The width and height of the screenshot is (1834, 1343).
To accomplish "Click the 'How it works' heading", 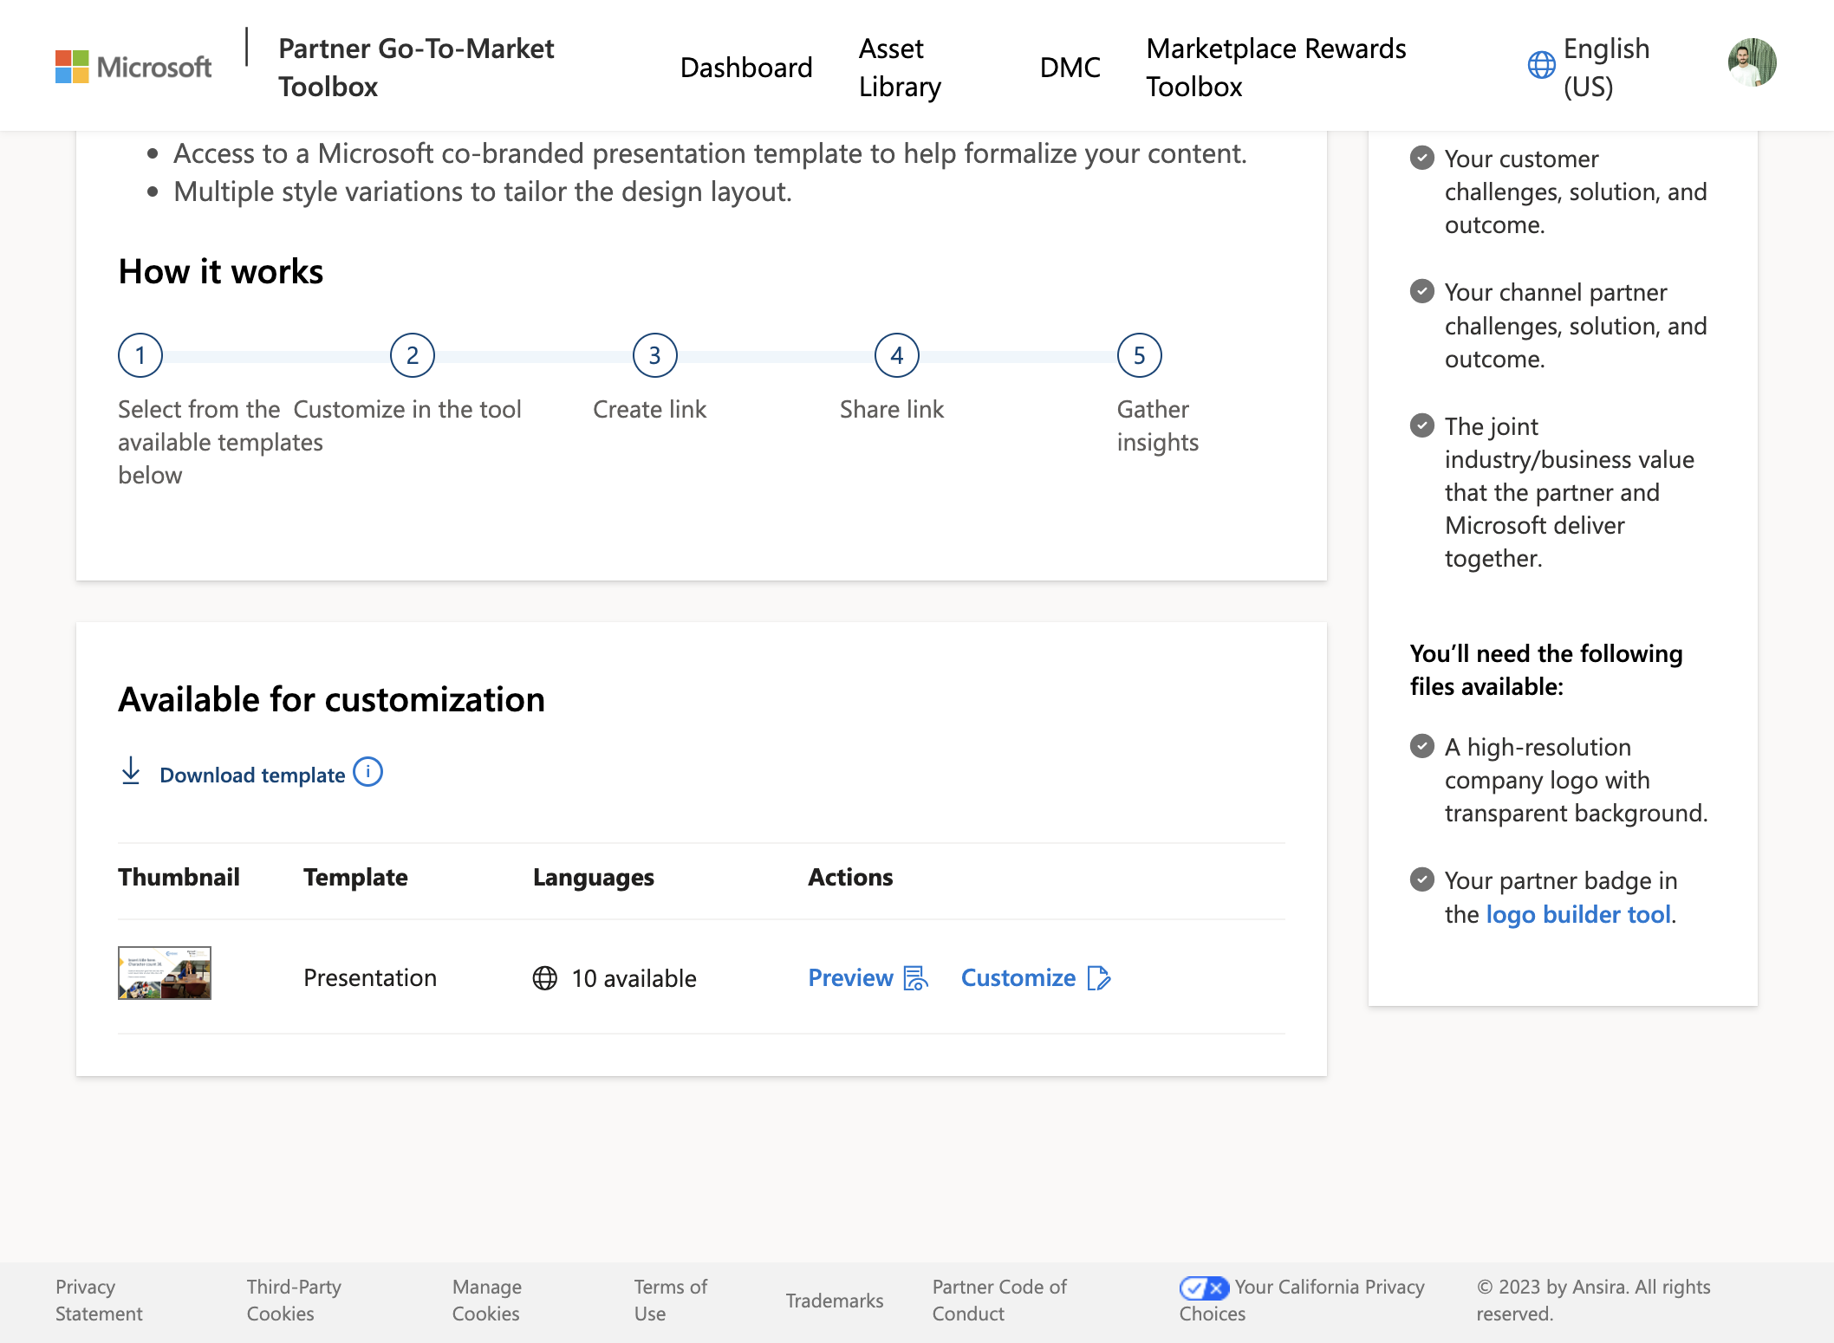I will point(221,271).
